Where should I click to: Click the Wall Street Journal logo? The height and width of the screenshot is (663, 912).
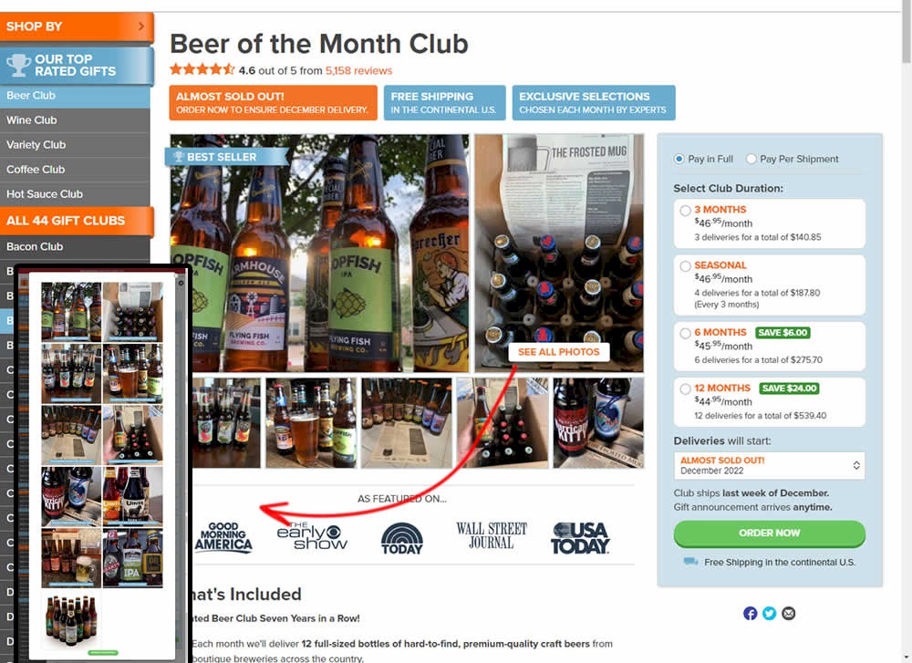click(x=492, y=535)
